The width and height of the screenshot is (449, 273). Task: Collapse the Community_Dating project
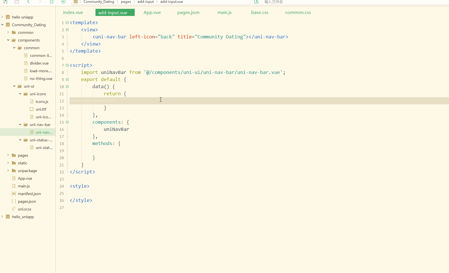click(x=2, y=24)
